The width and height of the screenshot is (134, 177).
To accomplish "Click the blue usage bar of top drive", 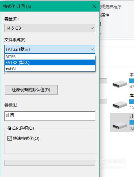I will coord(132,81).
